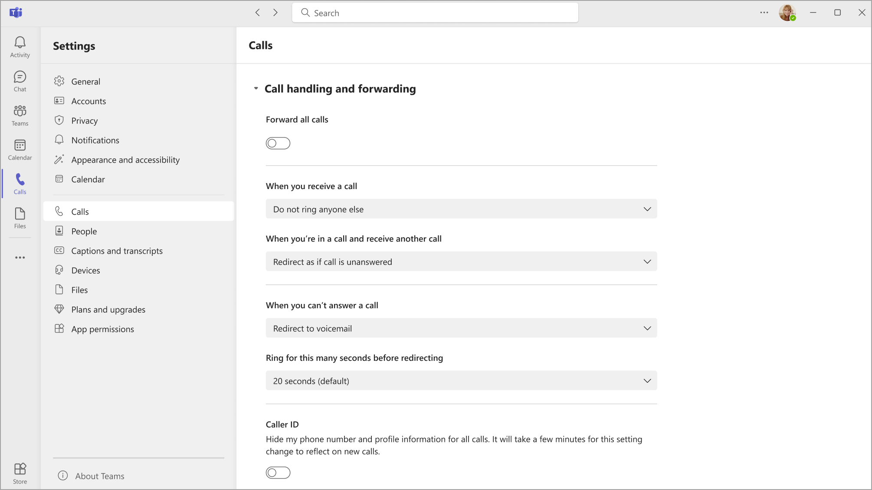Click the Store icon in sidebar
This screenshot has height=490, width=872.
(20, 473)
